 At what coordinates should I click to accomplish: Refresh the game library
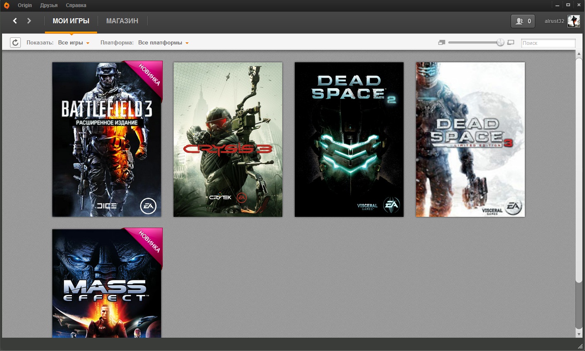[x=15, y=42]
